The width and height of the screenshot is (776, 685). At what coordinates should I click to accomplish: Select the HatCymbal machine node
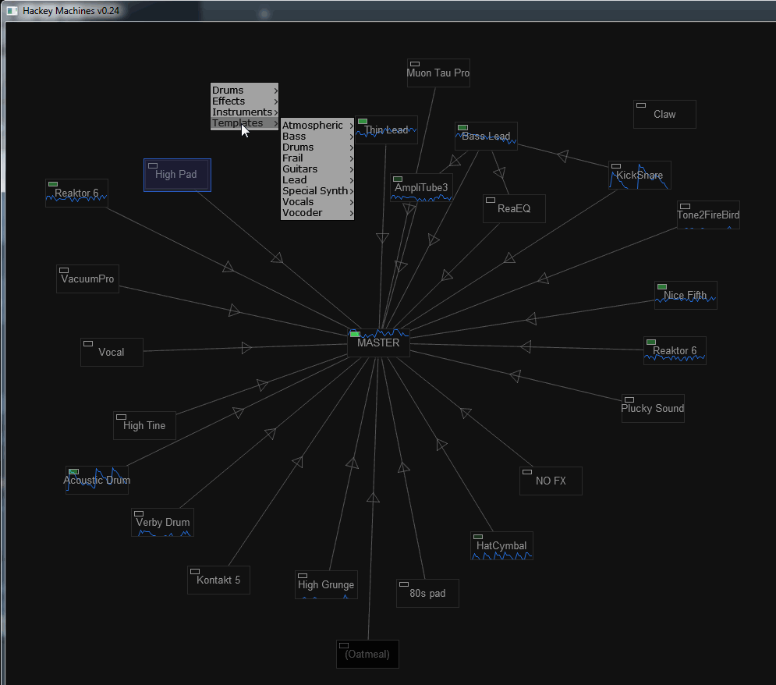pyautogui.click(x=501, y=546)
